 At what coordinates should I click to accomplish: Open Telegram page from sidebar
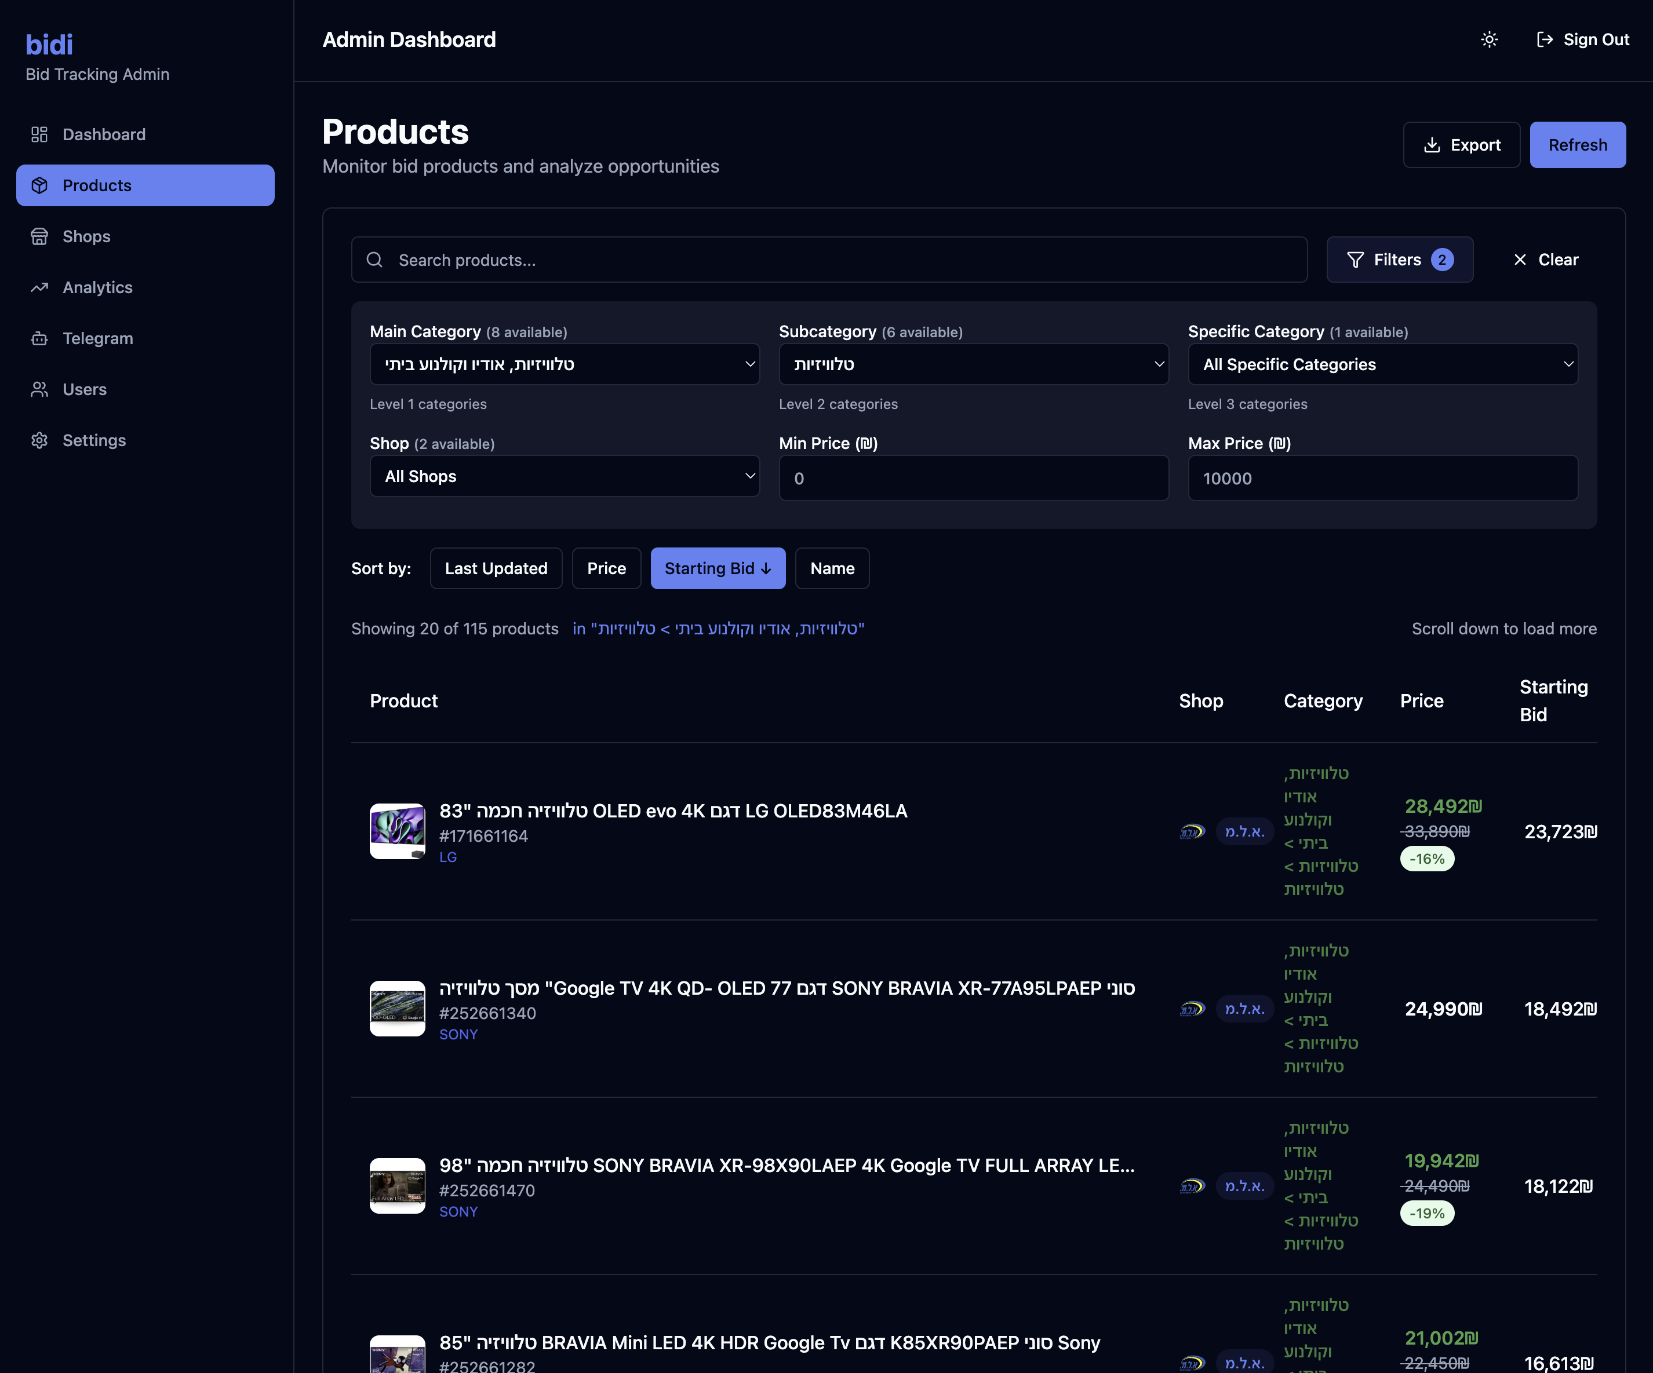97,338
